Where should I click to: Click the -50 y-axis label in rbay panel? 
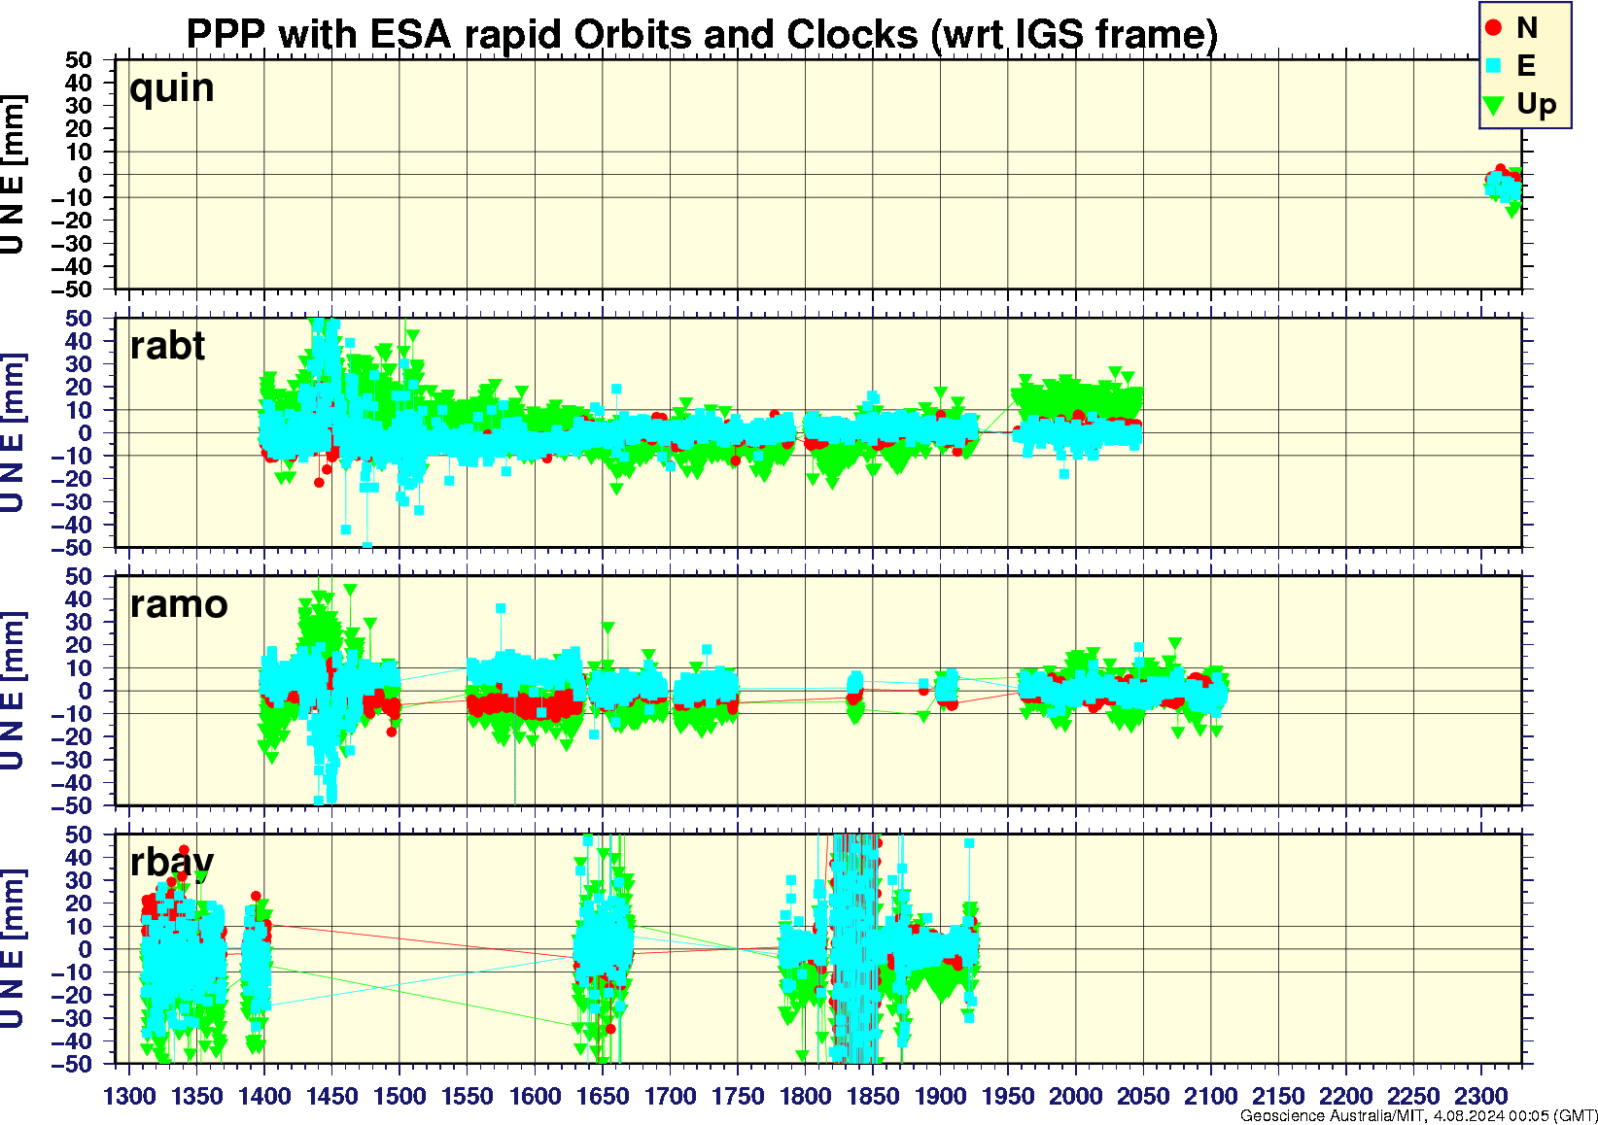72,1064
